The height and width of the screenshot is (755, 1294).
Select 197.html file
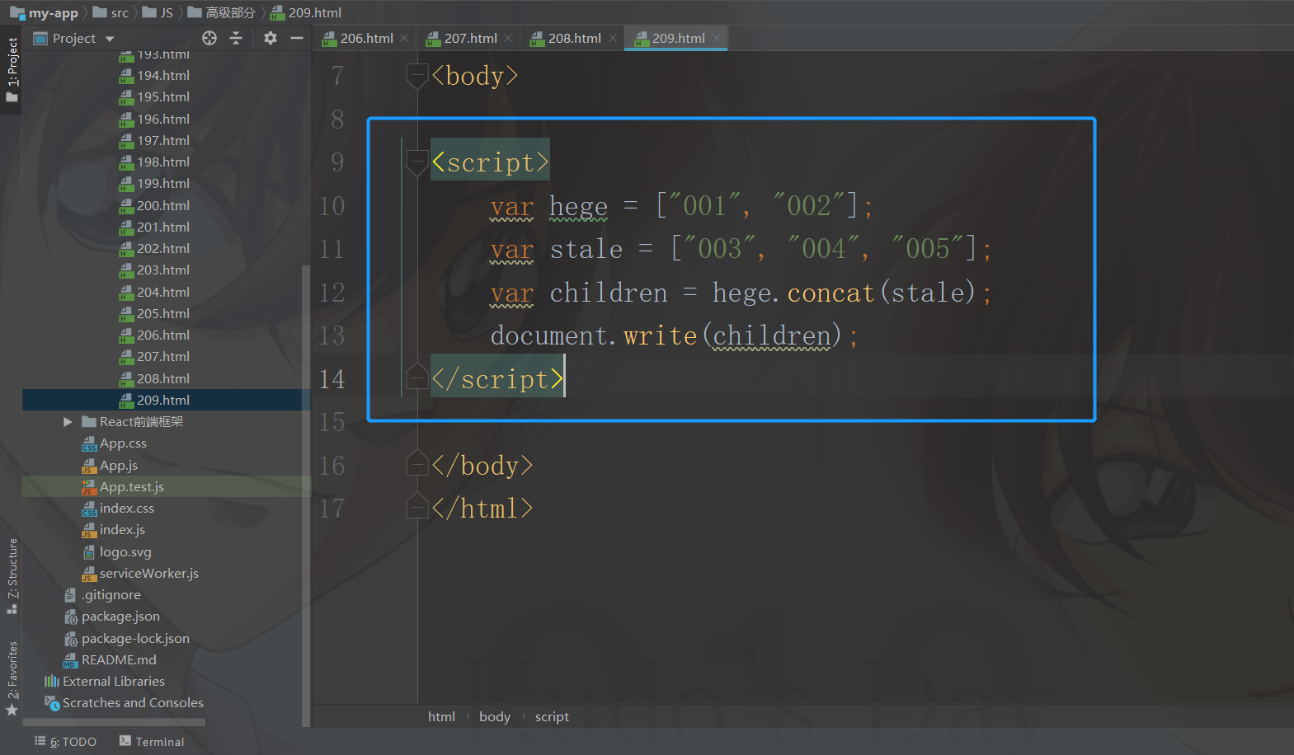tap(154, 141)
